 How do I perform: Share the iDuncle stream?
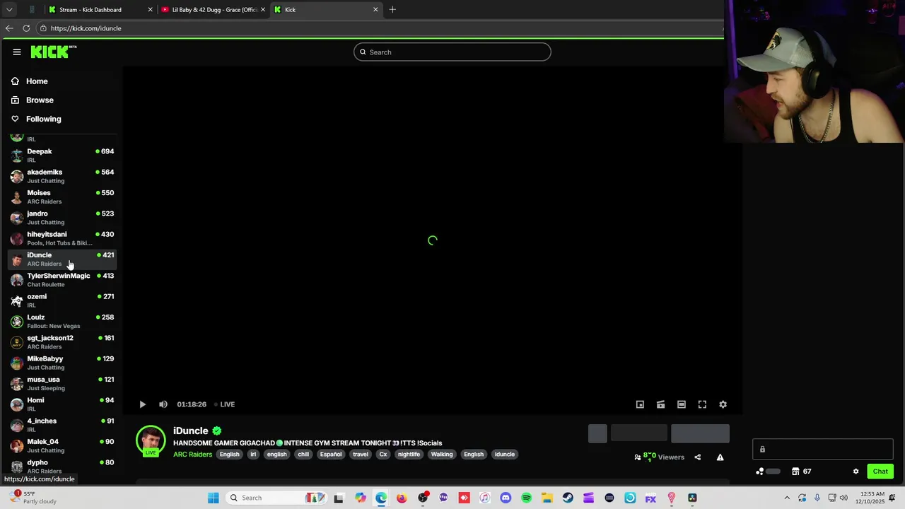pyautogui.click(x=697, y=457)
